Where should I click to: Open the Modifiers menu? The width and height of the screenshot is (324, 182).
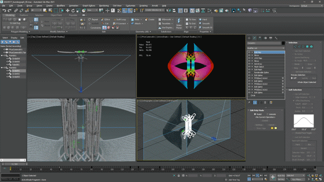tap(61, 6)
